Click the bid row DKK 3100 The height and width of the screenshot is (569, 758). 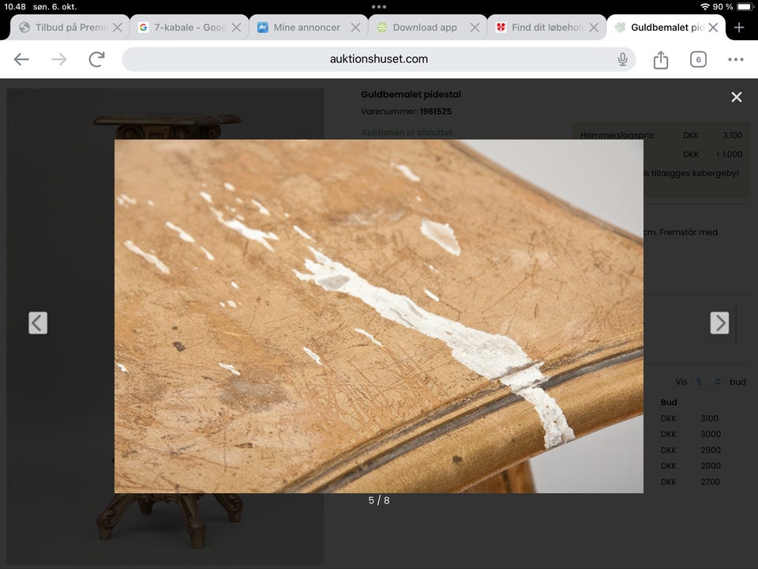[690, 418]
